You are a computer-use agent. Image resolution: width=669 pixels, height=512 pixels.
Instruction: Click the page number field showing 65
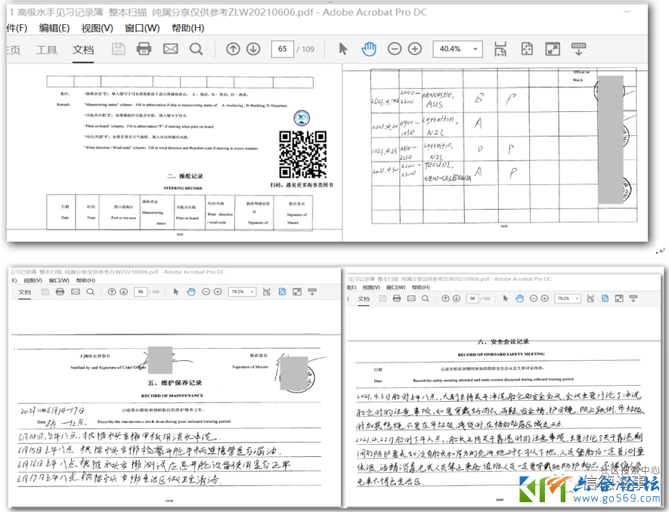tap(282, 49)
